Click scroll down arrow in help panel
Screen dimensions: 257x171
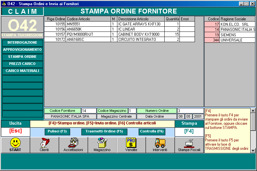[x=253, y=150]
